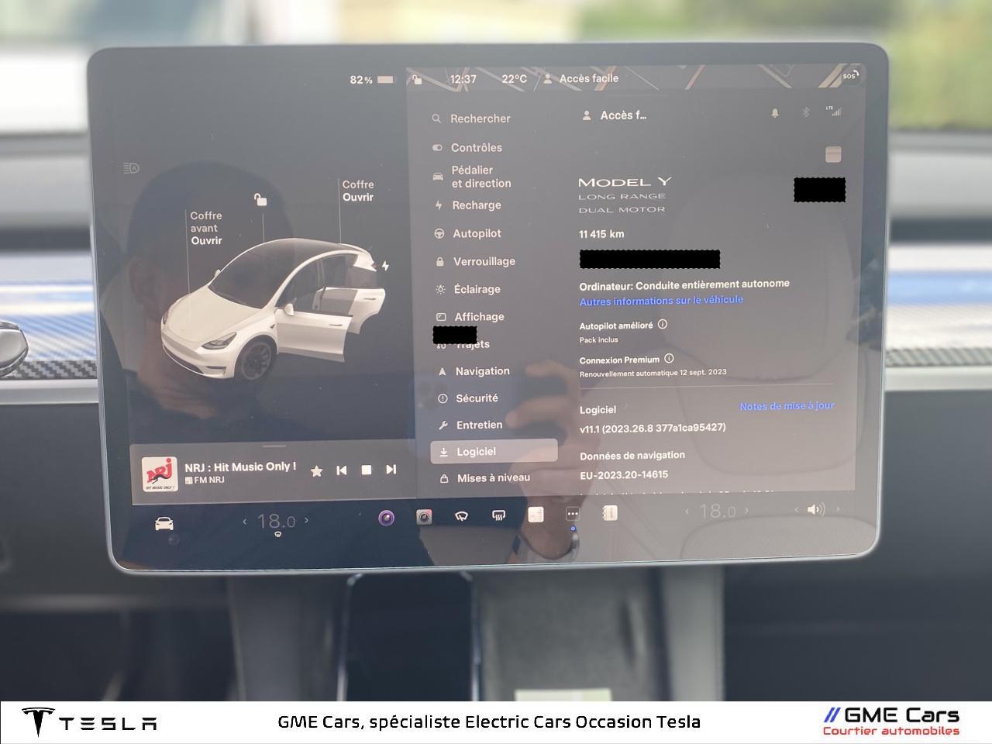Stop NRJ radio playback
The width and height of the screenshot is (992, 744).
[367, 470]
